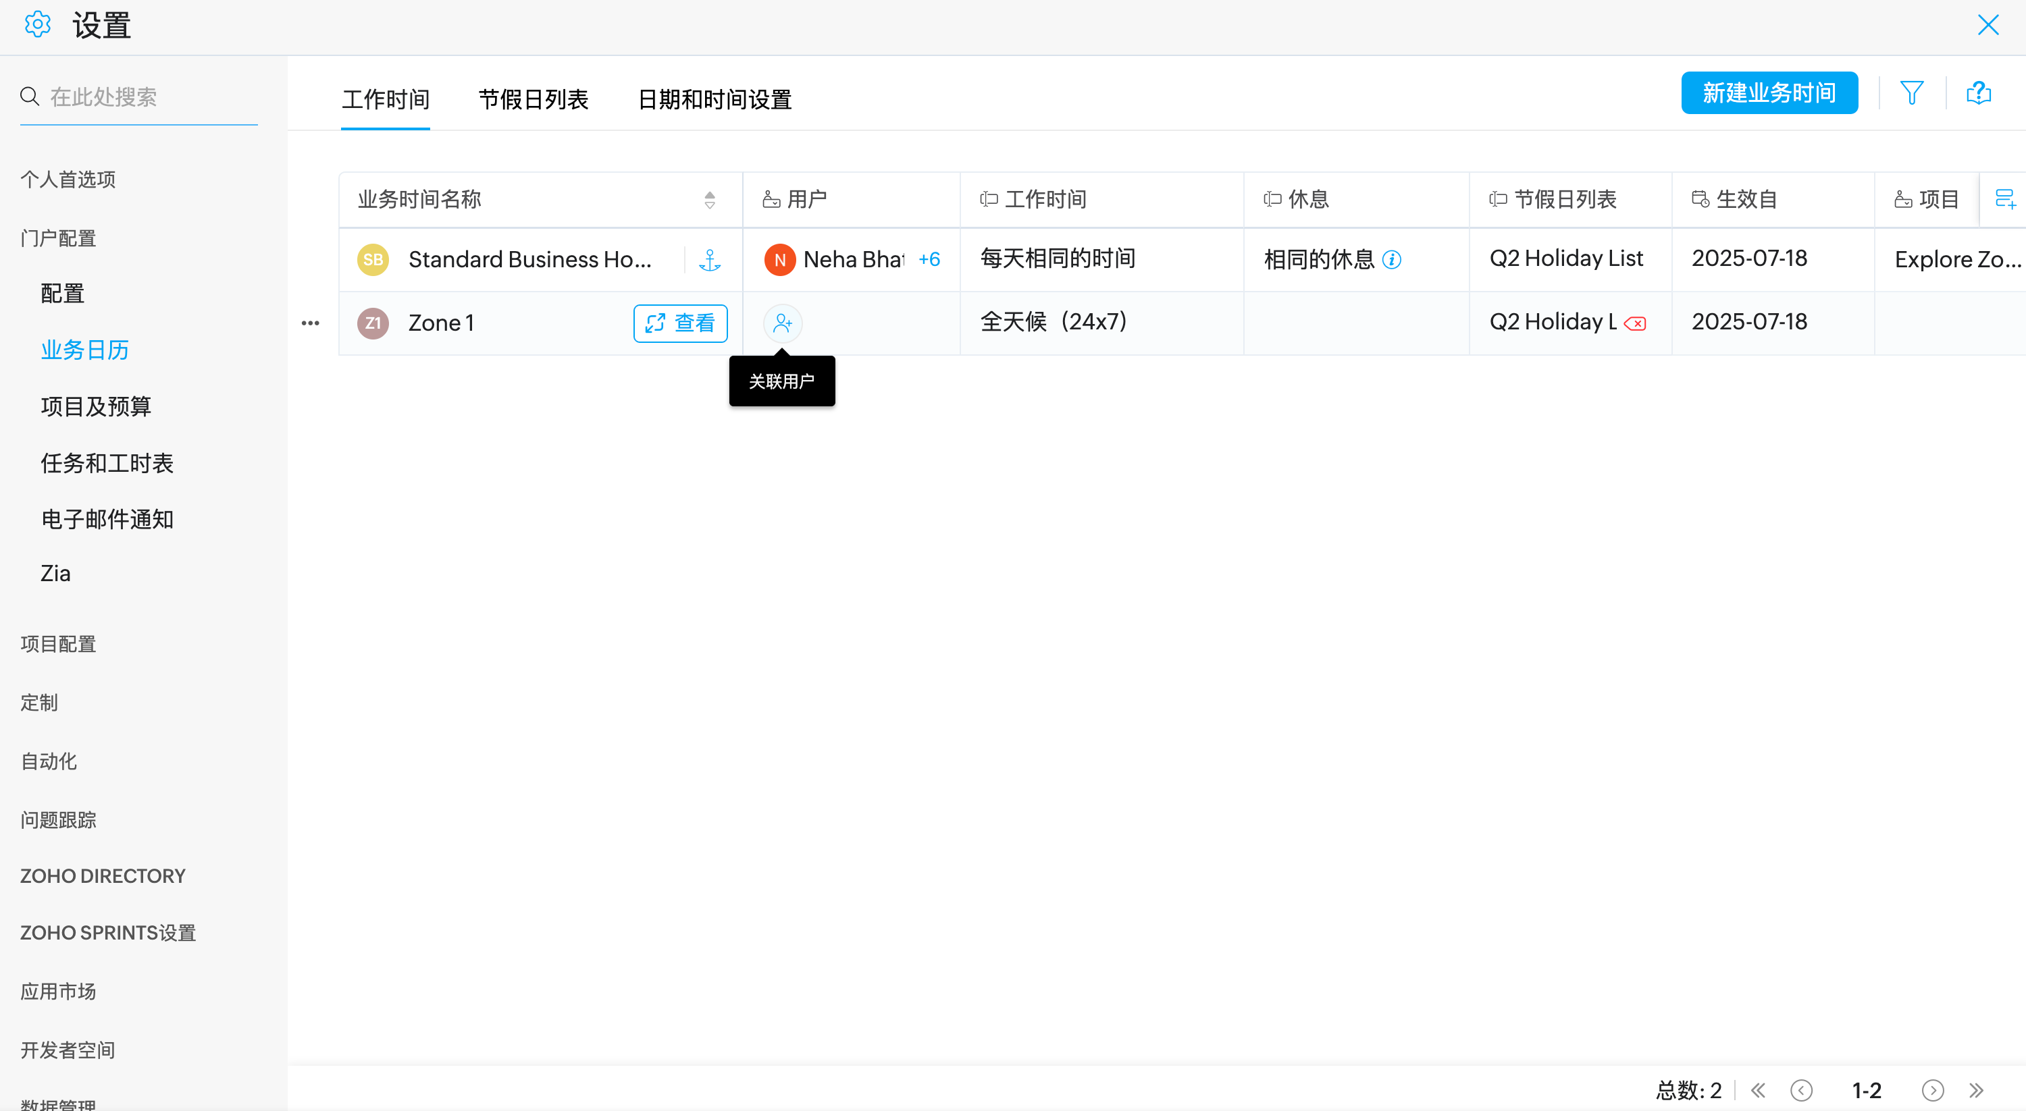
Task: Expand the +6 additional users list
Action: tap(929, 259)
